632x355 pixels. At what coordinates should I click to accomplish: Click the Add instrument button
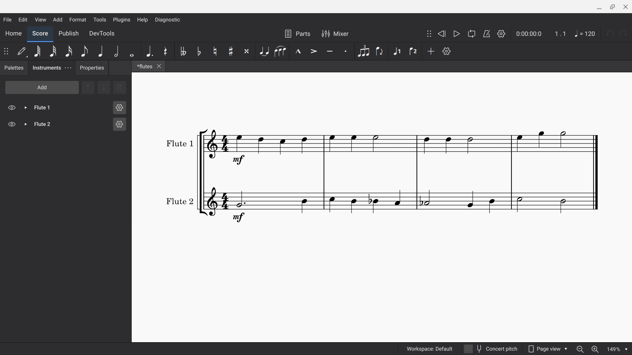42,87
